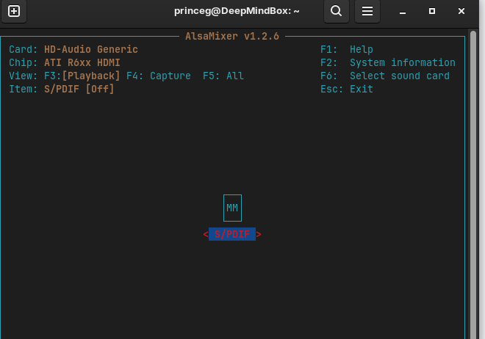Click the left arrow beside S/PDIF
The width and height of the screenshot is (485, 339).
coord(206,234)
